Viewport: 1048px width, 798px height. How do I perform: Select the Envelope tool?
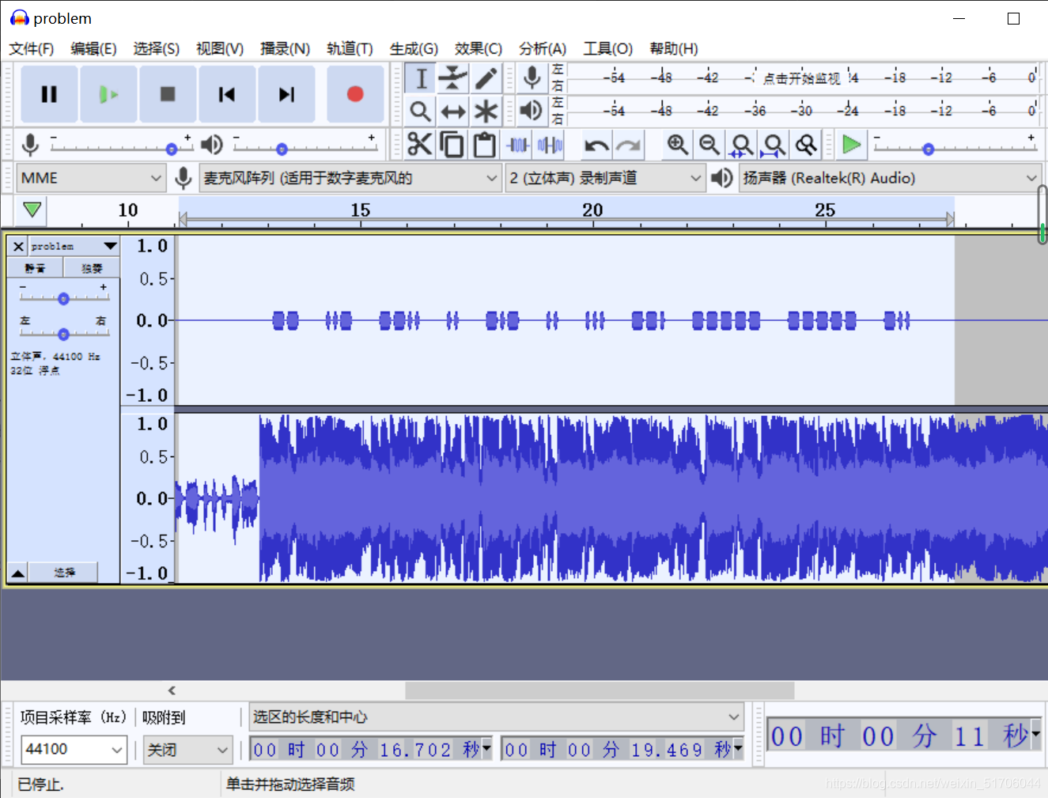453,78
